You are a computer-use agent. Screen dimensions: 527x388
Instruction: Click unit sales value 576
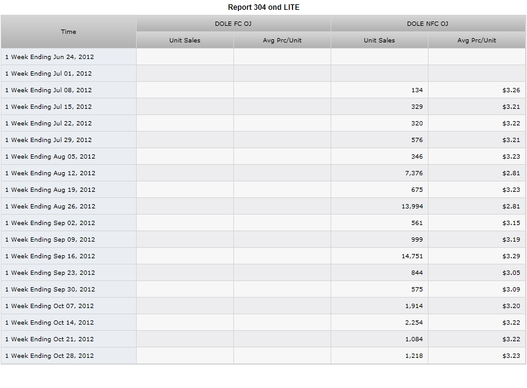click(x=417, y=140)
